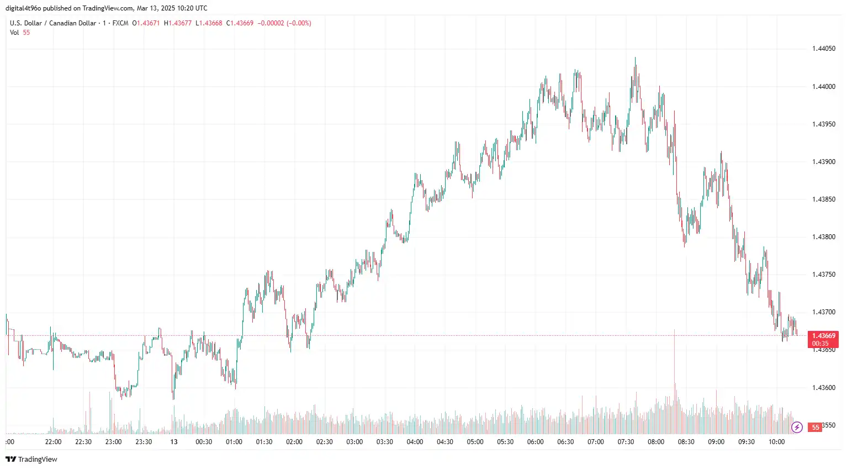Click the 01:30 time axis label
The width and height of the screenshot is (847, 469).
pos(264,442)
